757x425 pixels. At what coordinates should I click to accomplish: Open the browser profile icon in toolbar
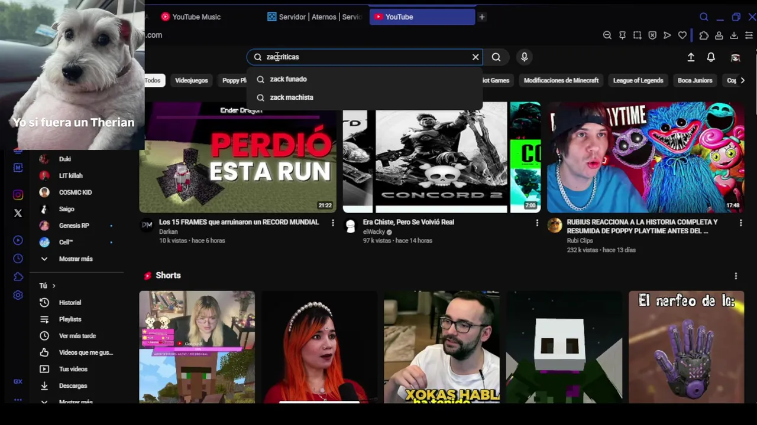(719, 35)
